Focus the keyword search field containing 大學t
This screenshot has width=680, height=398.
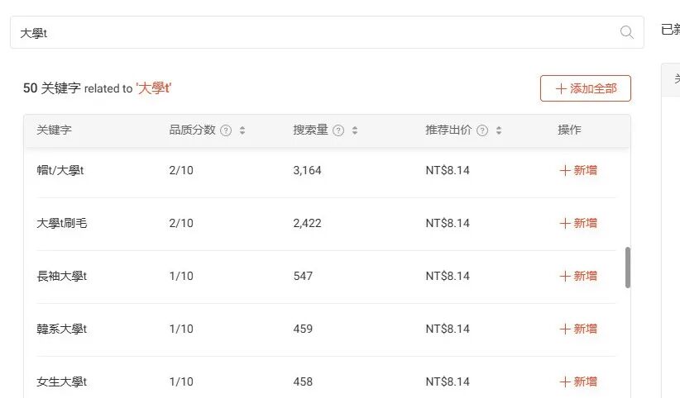[x=327, y=32]
